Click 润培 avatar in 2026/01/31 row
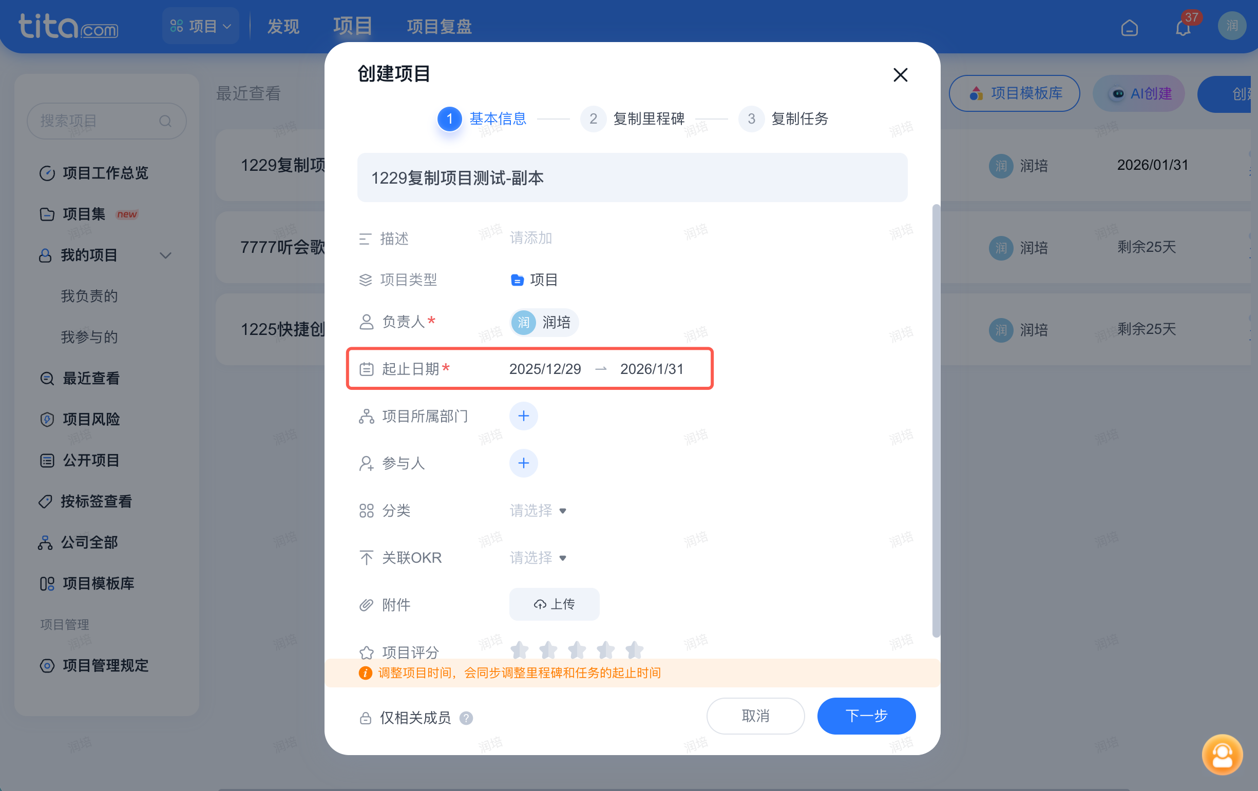This screenshot has width=1258, height=791. click(x=1001, y=166)
